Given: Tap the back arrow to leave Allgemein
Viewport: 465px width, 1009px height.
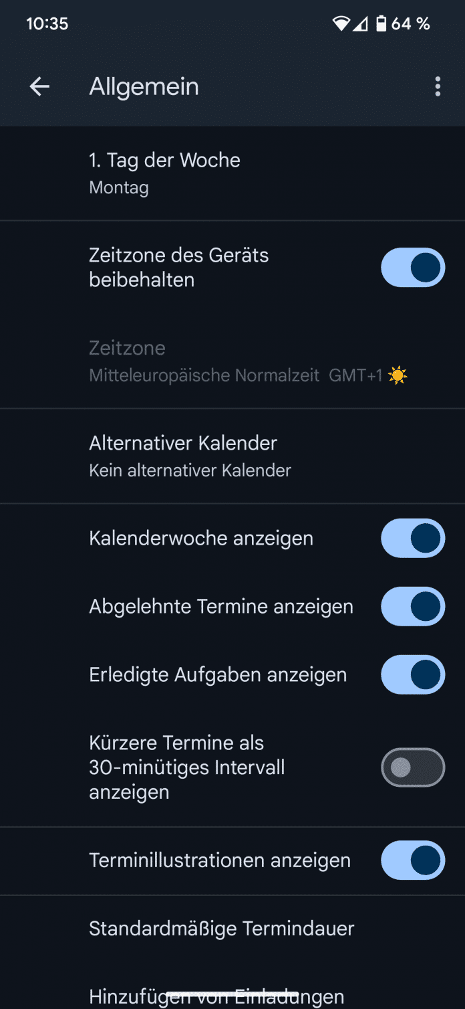Looking at the screenshot, I should point(39,86).
